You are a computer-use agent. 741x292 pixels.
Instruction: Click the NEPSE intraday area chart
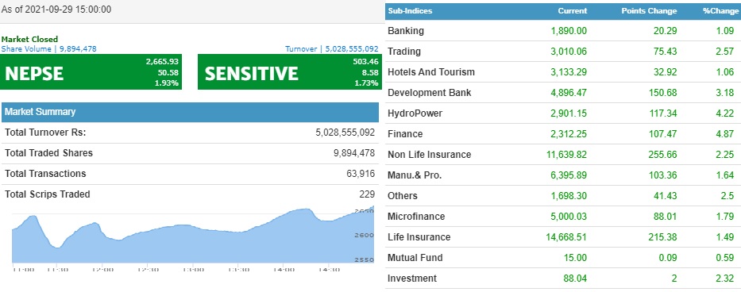pos(193,236)
